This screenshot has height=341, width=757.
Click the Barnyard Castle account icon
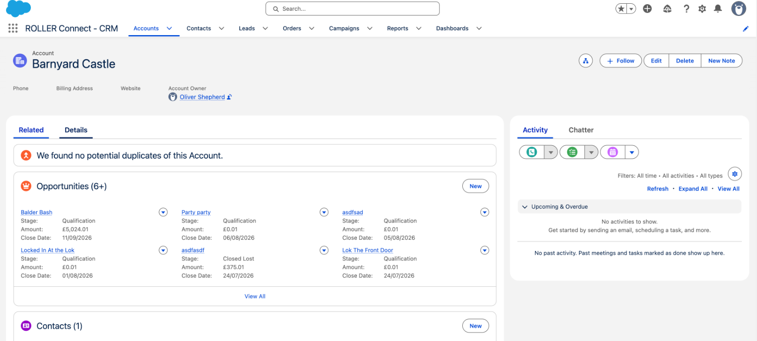(20, 60)
